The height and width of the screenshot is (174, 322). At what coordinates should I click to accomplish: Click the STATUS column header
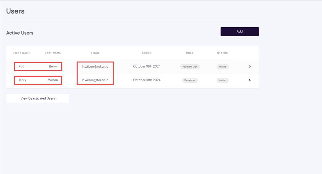222,53
